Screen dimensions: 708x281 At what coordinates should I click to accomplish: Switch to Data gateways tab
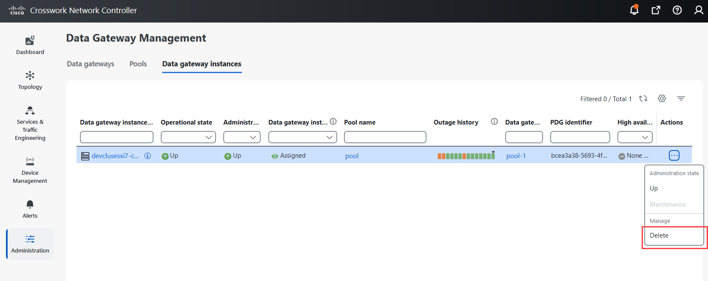point(91,64)
